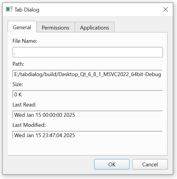
Task: Confirm the dialog with OK
Action: coord(112,164)
